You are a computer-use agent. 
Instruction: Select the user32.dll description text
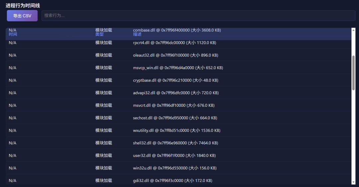point(175,155)
